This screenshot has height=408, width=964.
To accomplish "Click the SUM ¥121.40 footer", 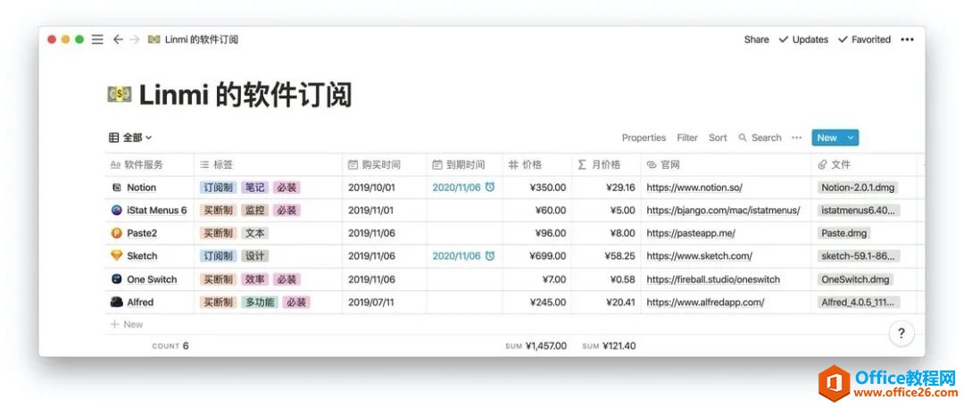I will pos(609,346).
